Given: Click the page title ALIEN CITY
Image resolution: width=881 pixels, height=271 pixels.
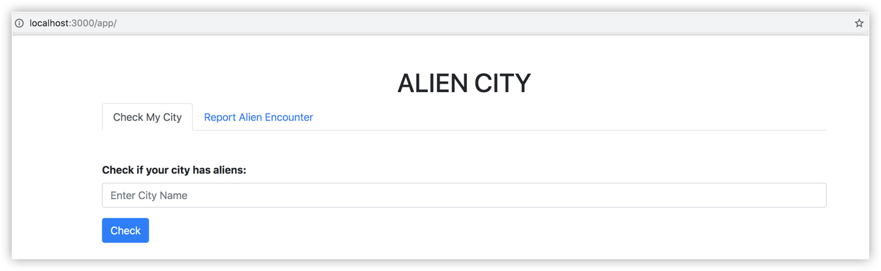Looking at the screenshot, I should [464, 84].
